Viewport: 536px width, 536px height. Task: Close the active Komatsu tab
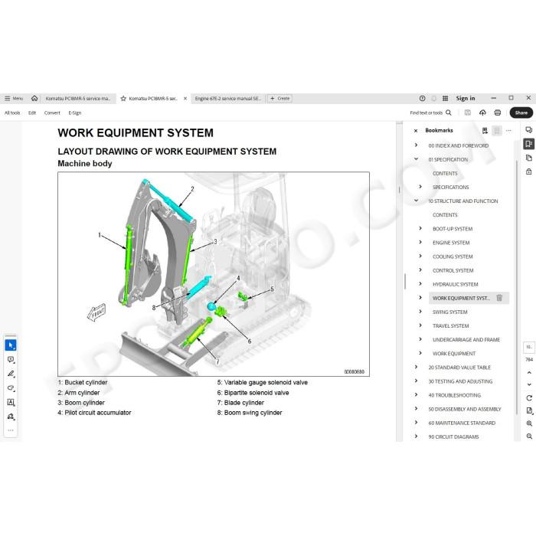pyautogui.click(x=185, y=99)
